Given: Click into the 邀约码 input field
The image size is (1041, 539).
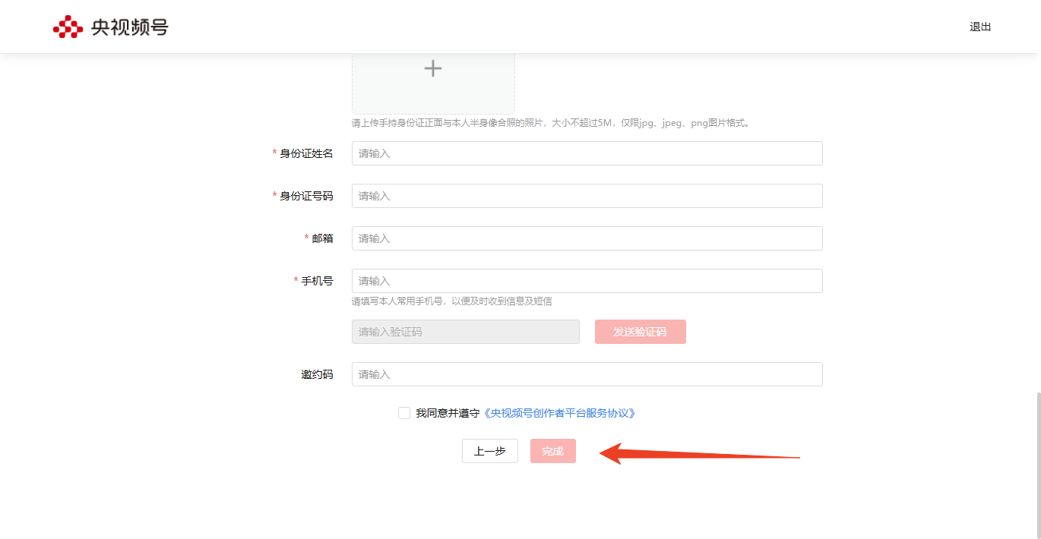Looking at the screenshot, I should tap(587, 374).
